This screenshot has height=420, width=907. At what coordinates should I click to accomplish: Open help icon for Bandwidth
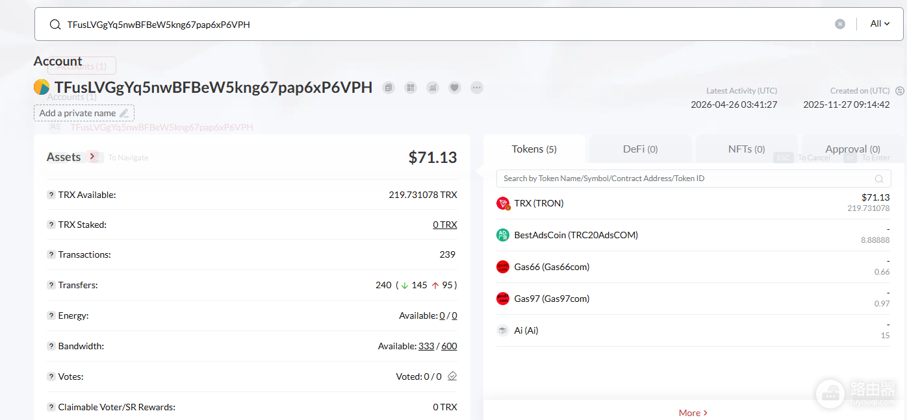coord(51,346)
